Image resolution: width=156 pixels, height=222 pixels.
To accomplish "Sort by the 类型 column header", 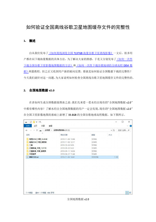I will pos(93,135).
